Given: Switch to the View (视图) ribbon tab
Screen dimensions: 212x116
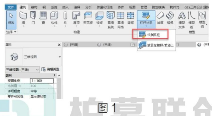Looking at the screenshot, I should (132, 7).
